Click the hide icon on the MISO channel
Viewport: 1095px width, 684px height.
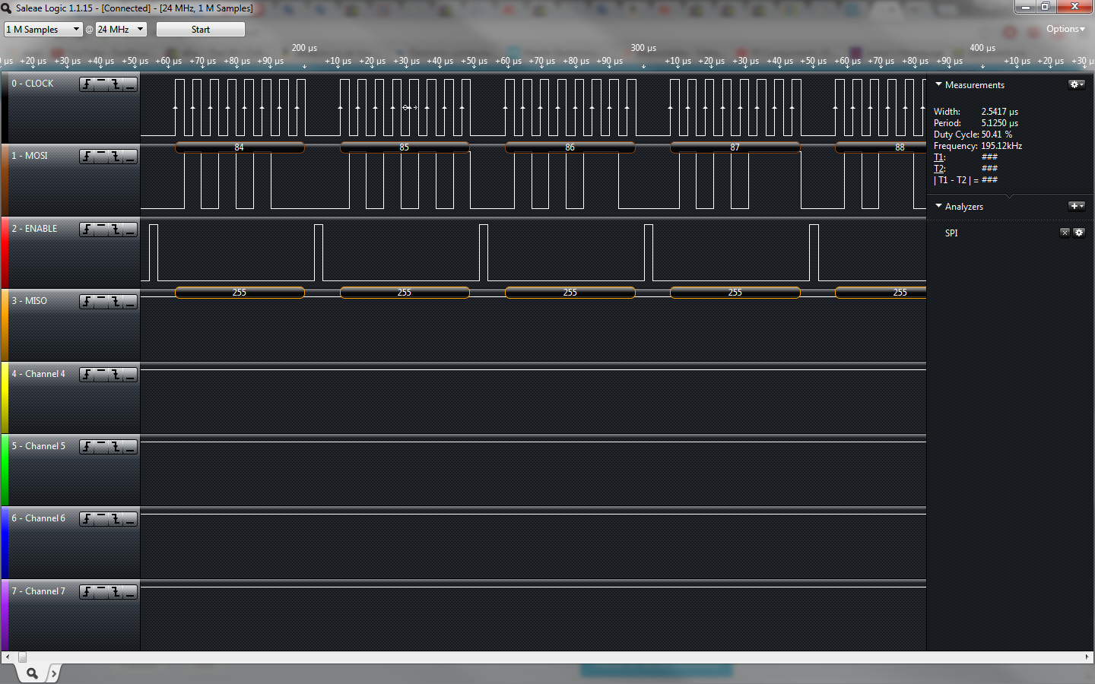[x=131, y=301]
